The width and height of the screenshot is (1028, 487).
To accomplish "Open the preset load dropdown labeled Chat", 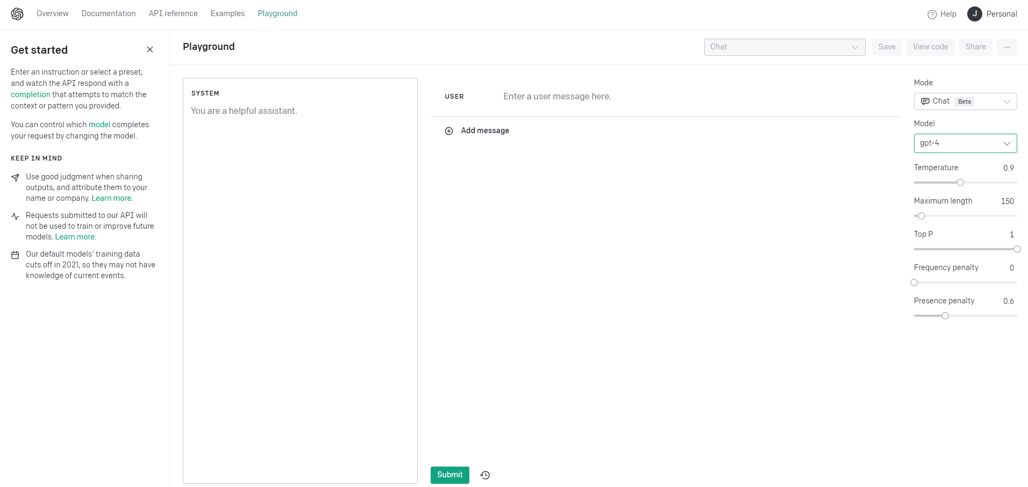I will tap(784, 47).
